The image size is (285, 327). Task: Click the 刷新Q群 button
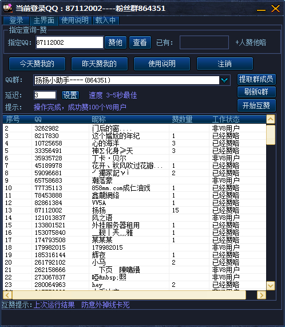pos(256,92)
